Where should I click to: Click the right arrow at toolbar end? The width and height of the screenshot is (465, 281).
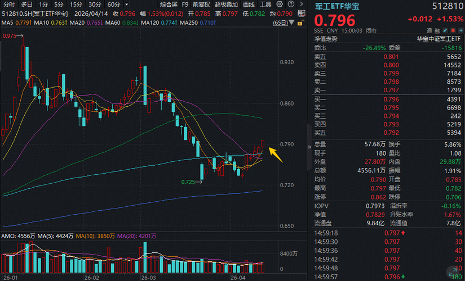coord(302,4)
